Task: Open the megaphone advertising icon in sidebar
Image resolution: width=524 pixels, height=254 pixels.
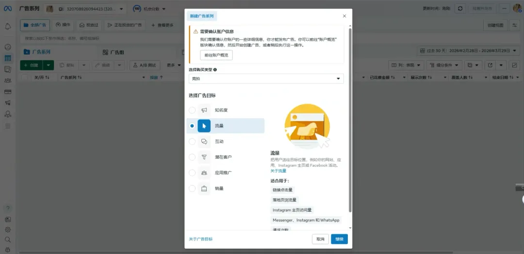Action: [x=8, y=103]
